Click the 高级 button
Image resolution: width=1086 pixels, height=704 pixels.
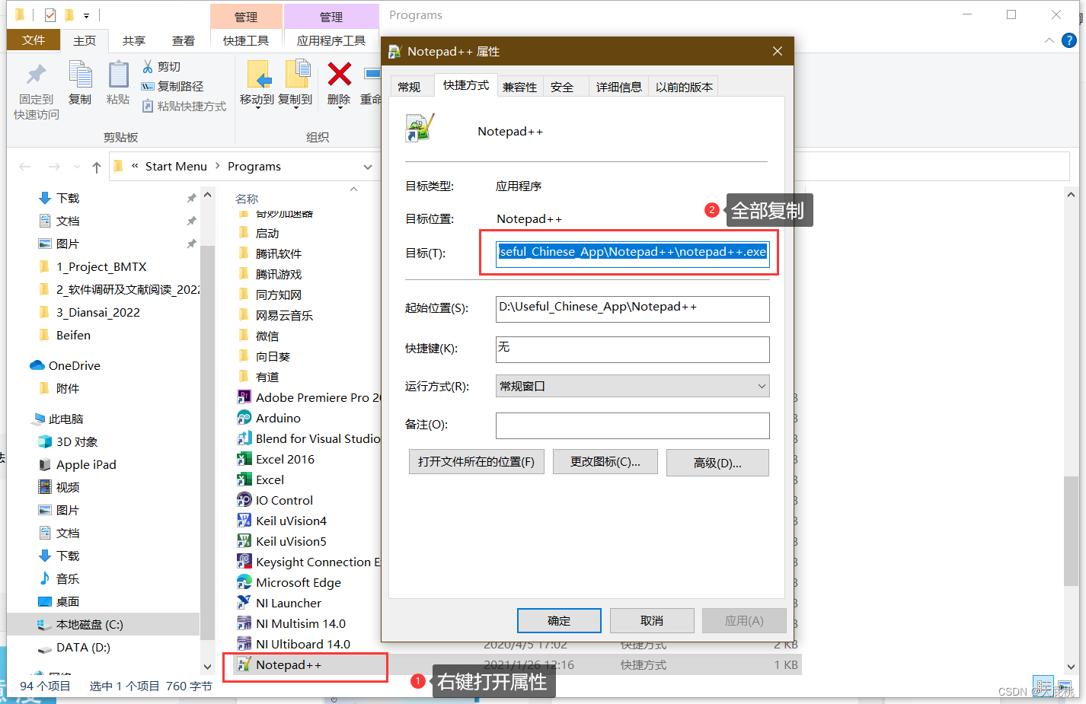point(717,463)
